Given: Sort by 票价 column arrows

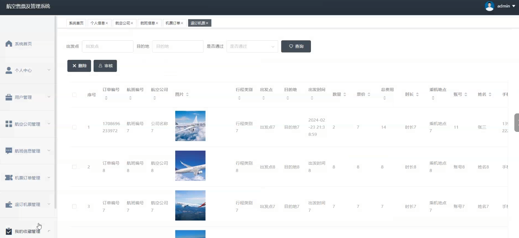Looking at the screenshot, I should click(369, 95).
